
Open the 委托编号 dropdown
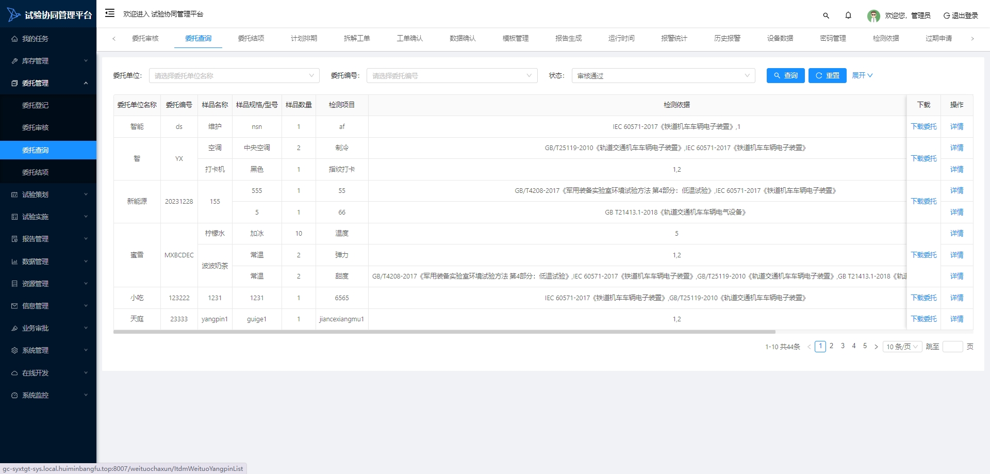pyautogui.click(x=452, y=76)
